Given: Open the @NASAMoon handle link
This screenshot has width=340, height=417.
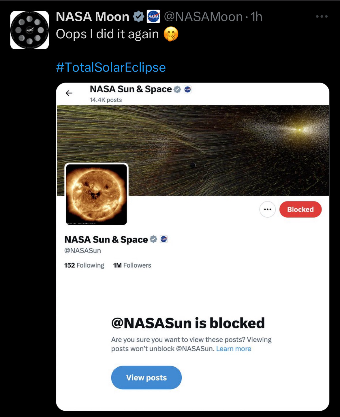Looking at the screenshot, I should (203, 17).
